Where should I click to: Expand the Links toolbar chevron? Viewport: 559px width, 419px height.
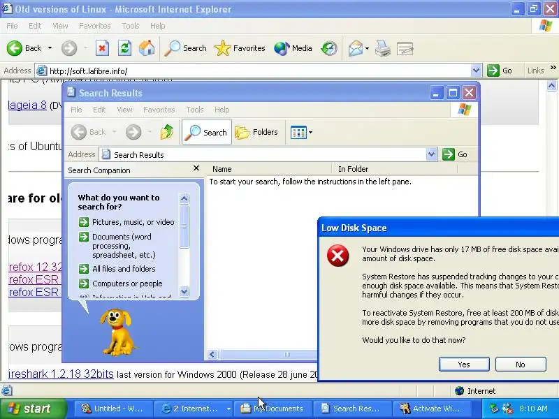tap(553, 68)
